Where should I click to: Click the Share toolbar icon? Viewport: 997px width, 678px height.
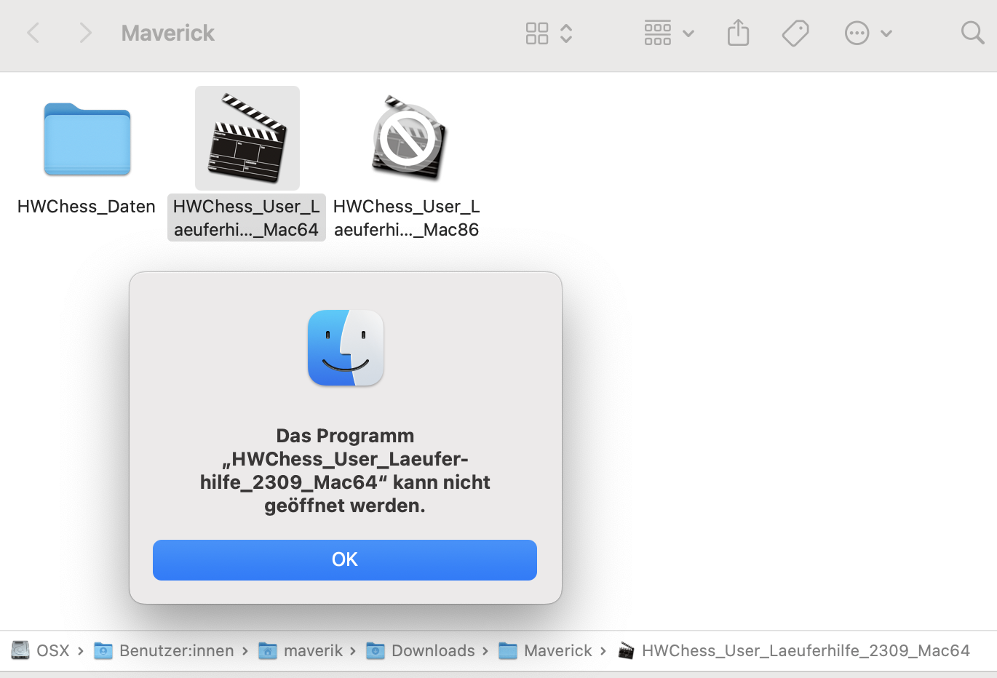738,33
